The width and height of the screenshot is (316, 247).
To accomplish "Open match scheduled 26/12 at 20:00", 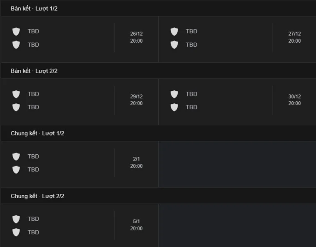I will [136, 37].
